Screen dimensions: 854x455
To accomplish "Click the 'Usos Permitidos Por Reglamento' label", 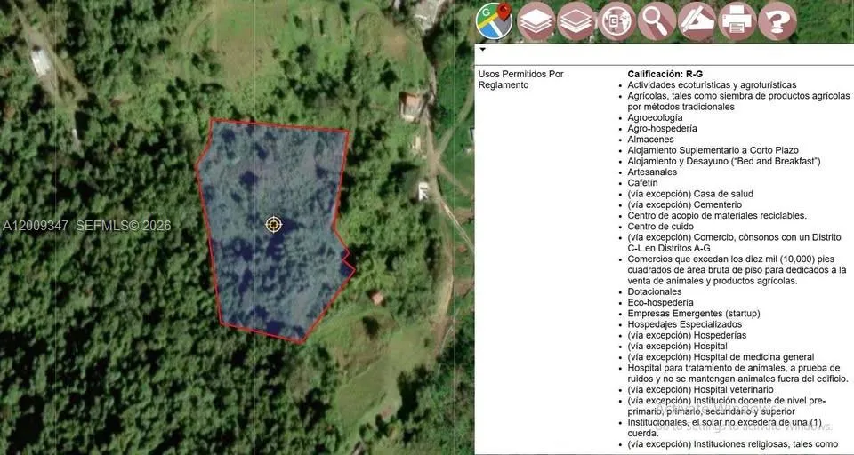I will tap(520, 79).
